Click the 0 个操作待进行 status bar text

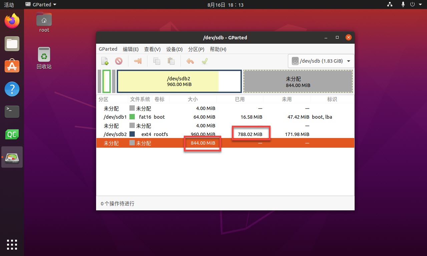(117, 203)
